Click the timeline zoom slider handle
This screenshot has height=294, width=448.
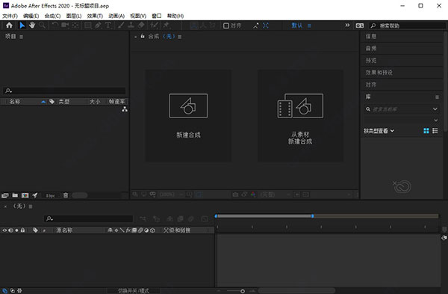point(243,291)
